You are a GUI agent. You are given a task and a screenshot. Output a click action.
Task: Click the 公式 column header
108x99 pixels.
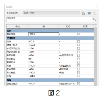click(68, 26)
